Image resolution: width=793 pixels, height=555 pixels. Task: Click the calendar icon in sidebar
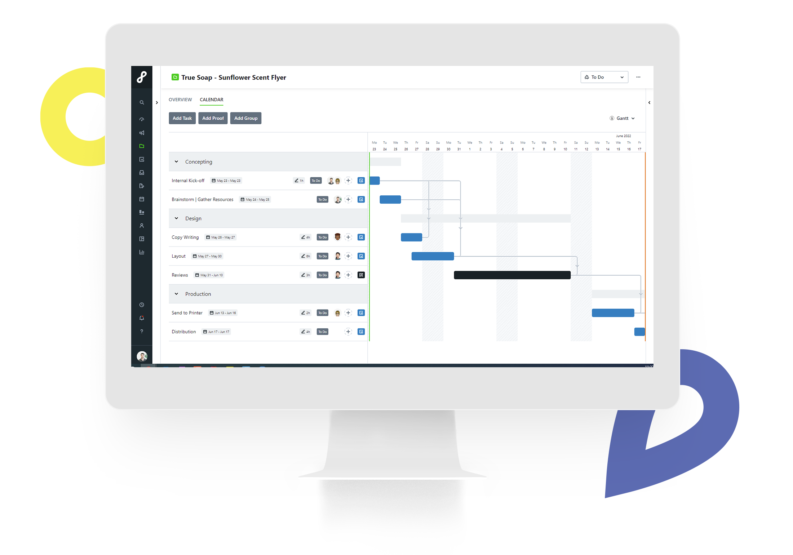click(x=143, y=201)
